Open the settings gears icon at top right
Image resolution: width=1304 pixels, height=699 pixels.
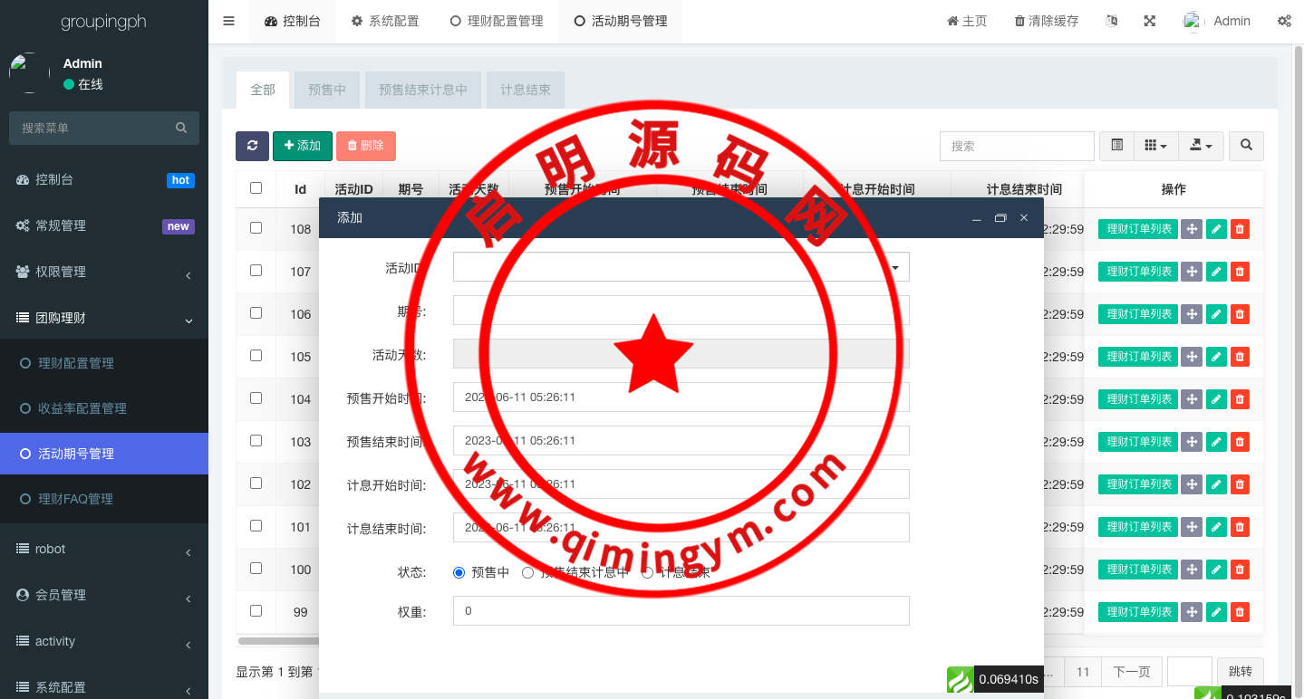(1284, 21)
